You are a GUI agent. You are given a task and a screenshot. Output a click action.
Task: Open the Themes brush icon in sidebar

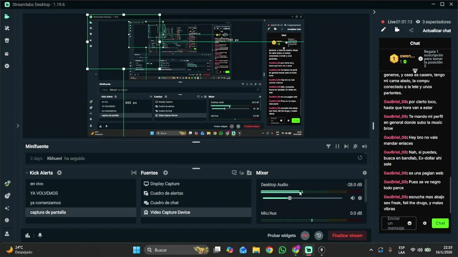tap(7, 28)
